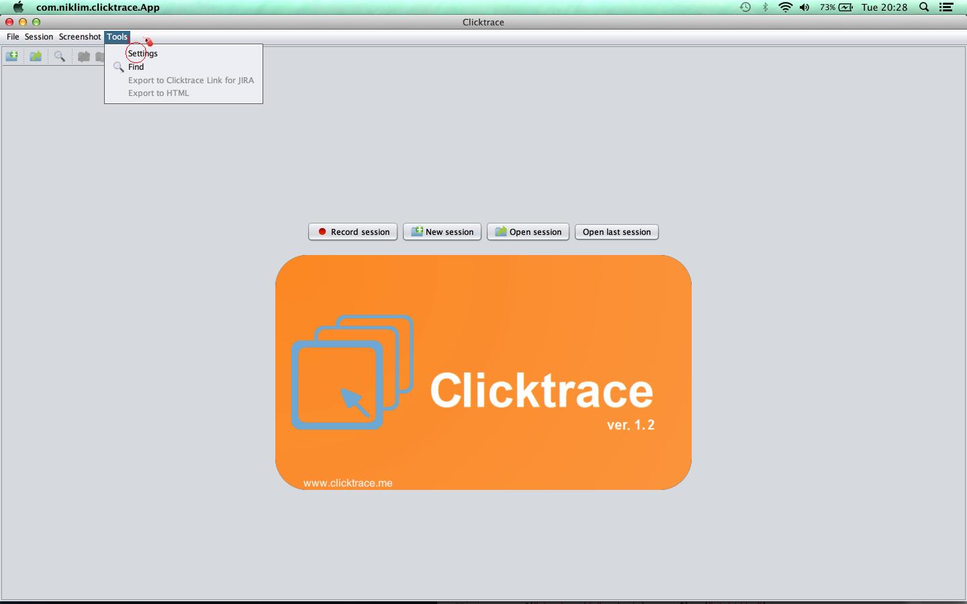Screen dimensions: 967x604
Task: Click the magnifier find toolbar icon
Action: [60, 56]
